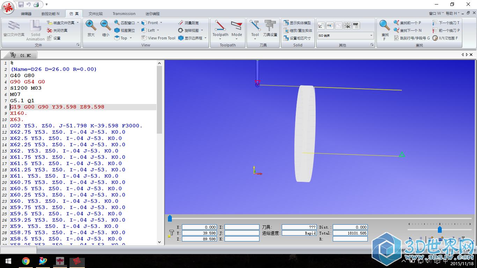
Task: Open the 迷你编程 ribbon tab
Action: [153, 14]
